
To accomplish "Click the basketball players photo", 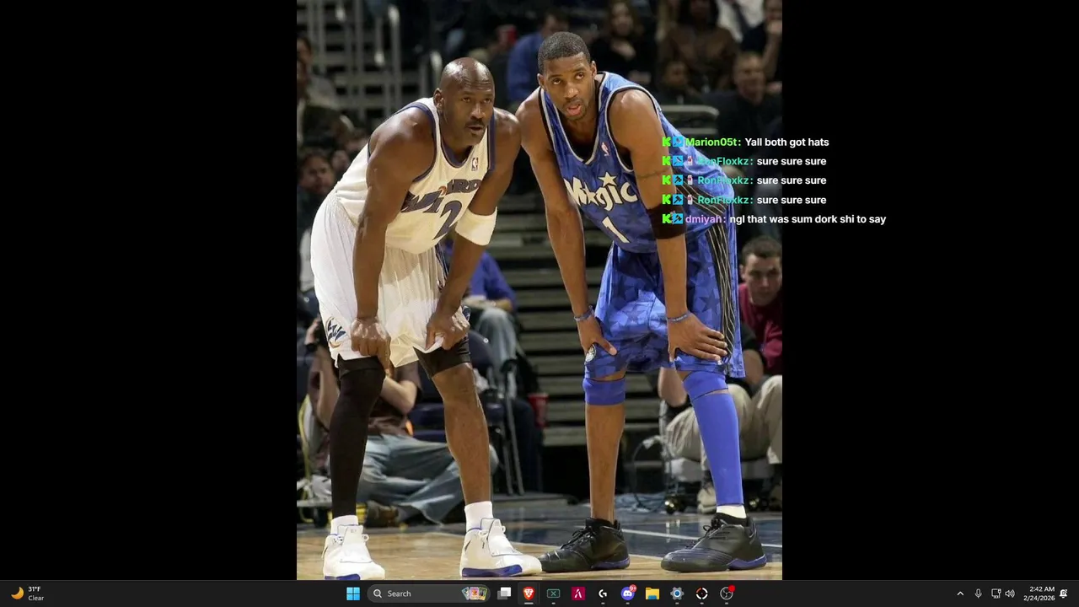I will click(x=539, y=290).
